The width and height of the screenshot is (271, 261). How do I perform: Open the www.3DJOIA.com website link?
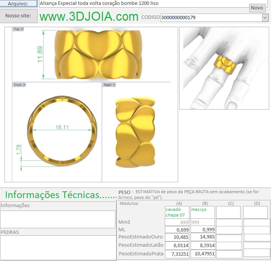(x=89, y=17)
